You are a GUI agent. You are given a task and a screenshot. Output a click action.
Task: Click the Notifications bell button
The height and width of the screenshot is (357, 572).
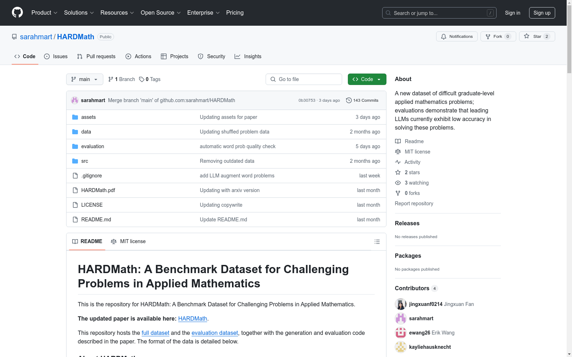coord(457,36)
